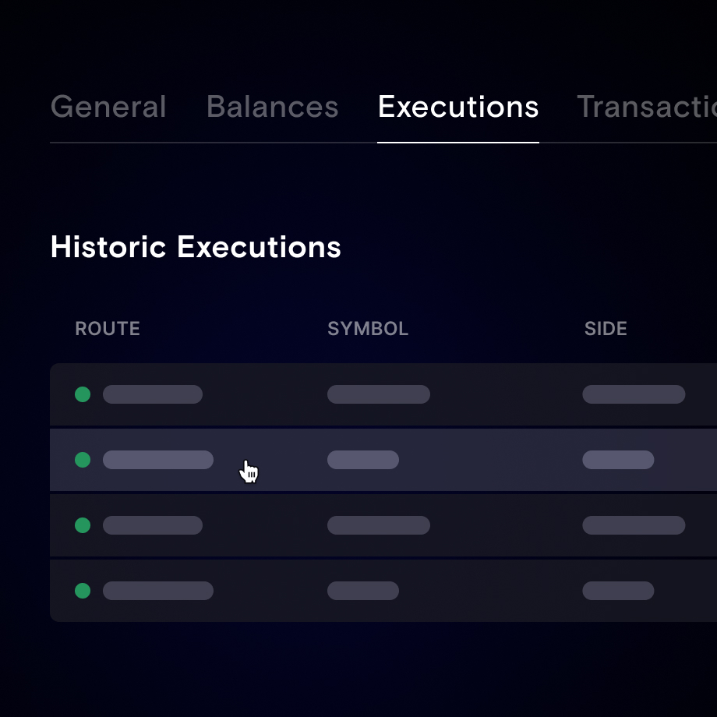Select the route placeholder in the first row

pos(153,394)
